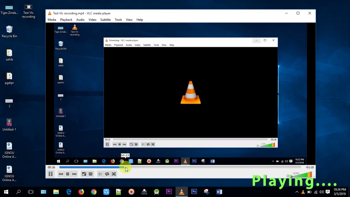Open the Help menu
The height and width of the screenshot is (197, 350).
point(140,20)
